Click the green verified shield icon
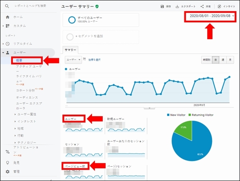The width and height of the screenshot is (240, 181). click(x=97, y=6)
